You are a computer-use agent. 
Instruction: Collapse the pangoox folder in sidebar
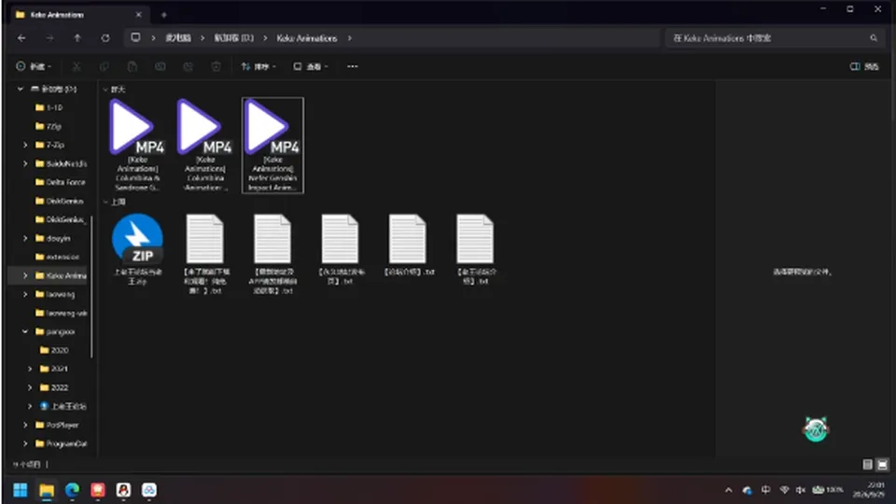point(25,331)
